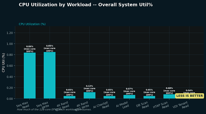
Task: Select the Seq Max Read bar
Action: click(x=30, y=76)
